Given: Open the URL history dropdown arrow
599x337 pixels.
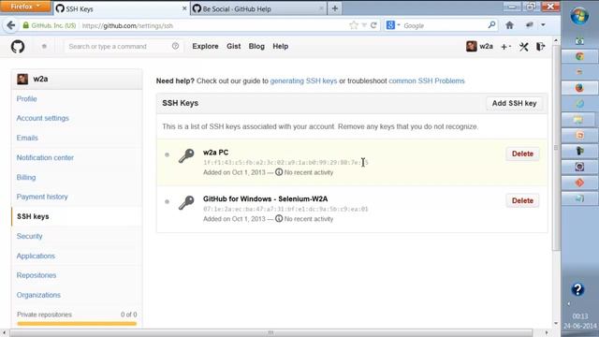Looking at the screenshot, I should coord(364,25).
